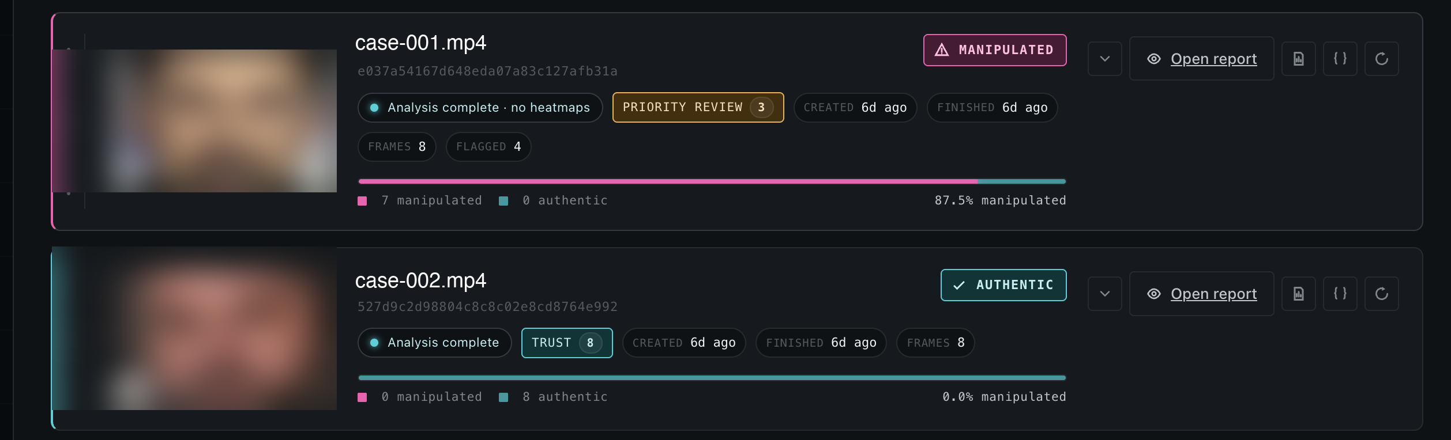1451x440 pixels.
Task: Click FINISHED 6d ago chip on case-002.mp4
Action: [821, 343]
